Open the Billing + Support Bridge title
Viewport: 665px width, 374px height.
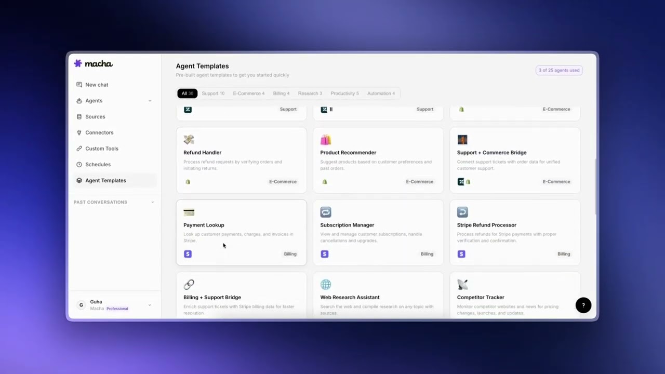pyautogui.click(x=212, y=298)
